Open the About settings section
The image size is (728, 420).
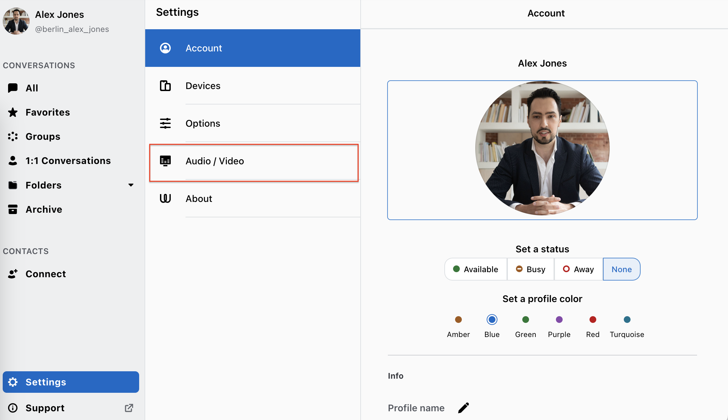[x=253, y=199]
